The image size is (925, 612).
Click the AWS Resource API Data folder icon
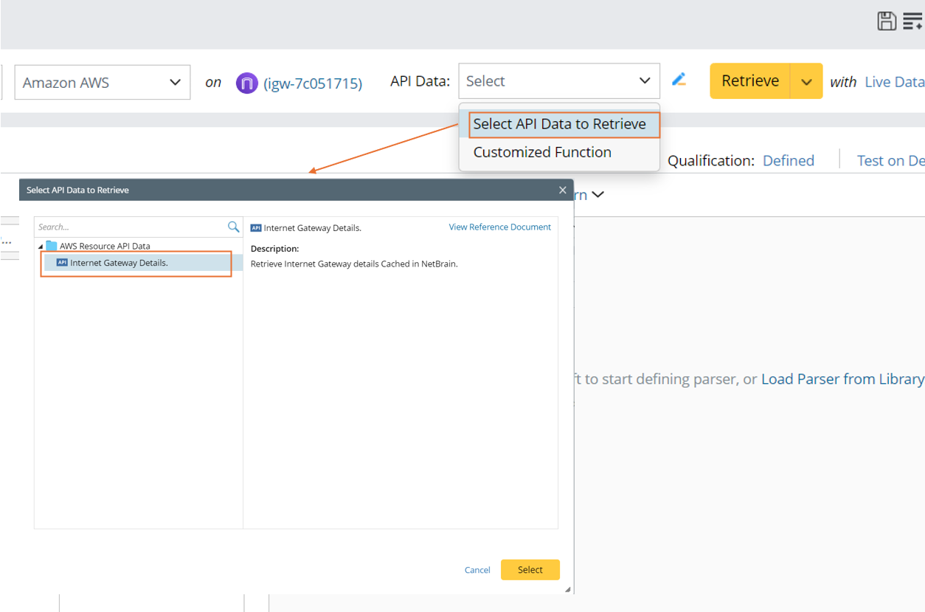coord(52,246)
